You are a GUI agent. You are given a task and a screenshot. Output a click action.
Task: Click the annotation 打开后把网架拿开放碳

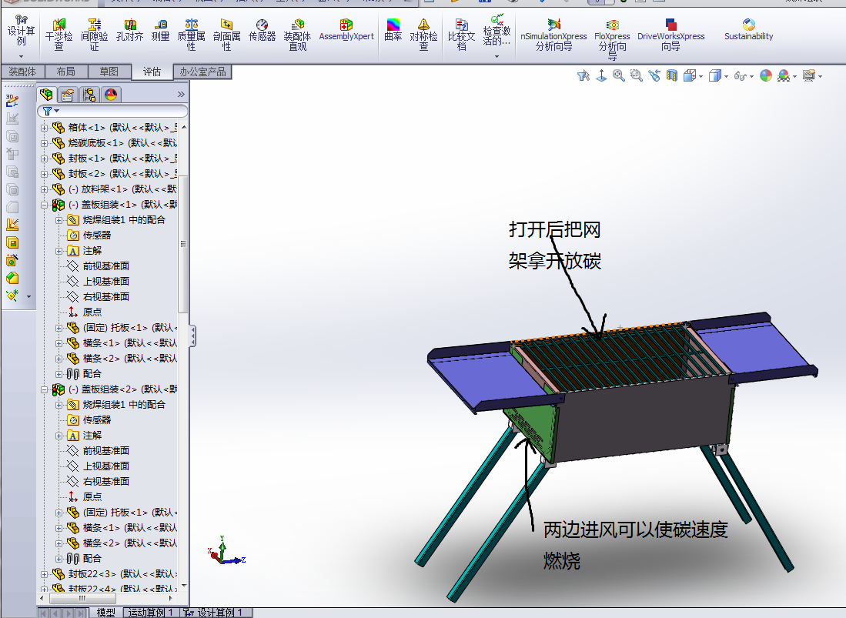click(555, 246)
